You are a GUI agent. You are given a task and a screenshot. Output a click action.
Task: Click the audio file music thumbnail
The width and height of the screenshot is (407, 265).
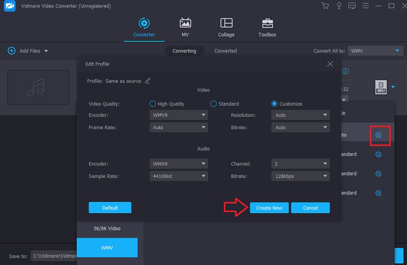point(38,87)
